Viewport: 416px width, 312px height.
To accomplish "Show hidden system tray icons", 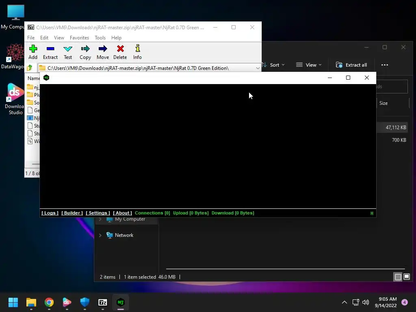I will tap(344, 302).
